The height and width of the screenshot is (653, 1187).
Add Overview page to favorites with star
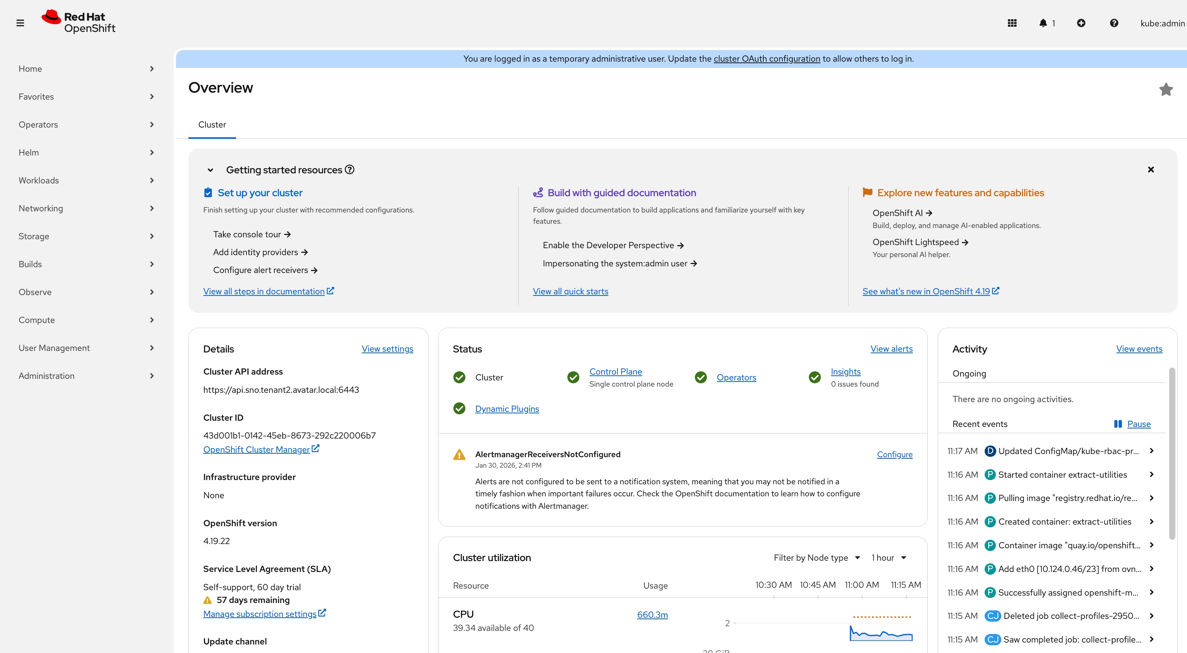pyautogui.click(x=1166, y=90)
